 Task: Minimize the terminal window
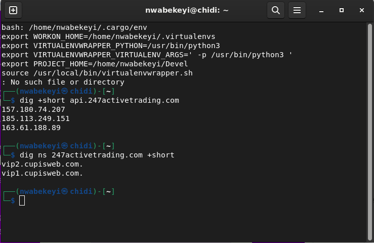click(x=321, y=11)
